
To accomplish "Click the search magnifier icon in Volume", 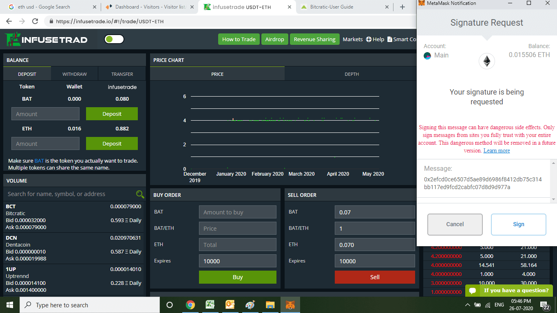I will pyautogui.click(x=140, y=194).
